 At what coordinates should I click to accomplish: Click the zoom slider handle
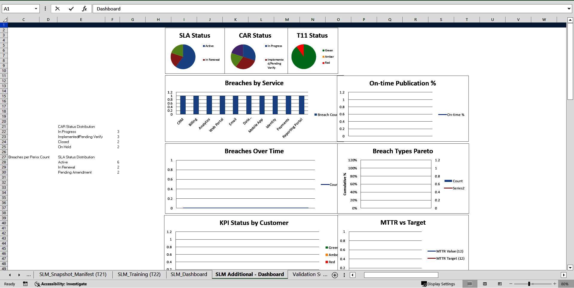point(529,284)
